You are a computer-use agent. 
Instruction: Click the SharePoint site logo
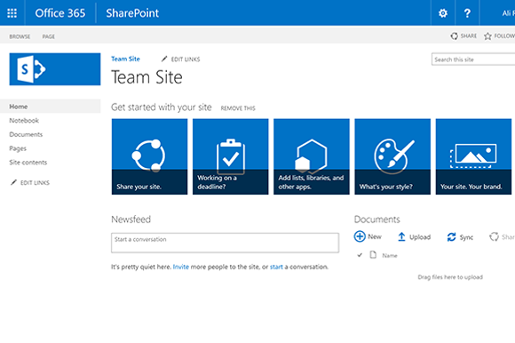click(x=55, y=69)
